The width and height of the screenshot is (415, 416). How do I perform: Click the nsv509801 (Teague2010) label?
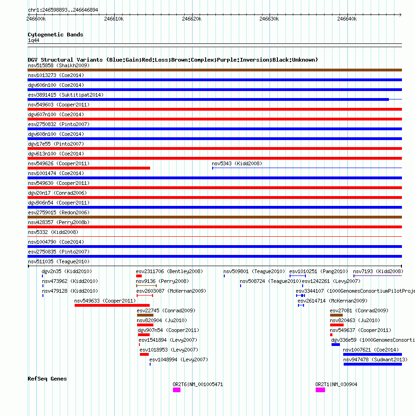click(x=254, y=272)
